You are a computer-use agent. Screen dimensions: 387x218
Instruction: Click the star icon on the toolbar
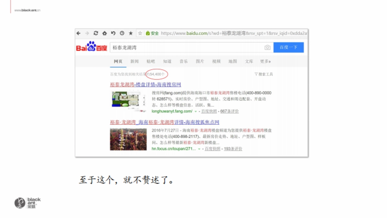click(130, 33)
